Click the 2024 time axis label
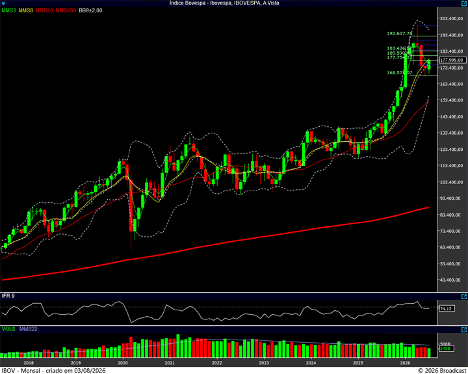The height and width of the screenshot is (374, 468). (x=311, y=363)
